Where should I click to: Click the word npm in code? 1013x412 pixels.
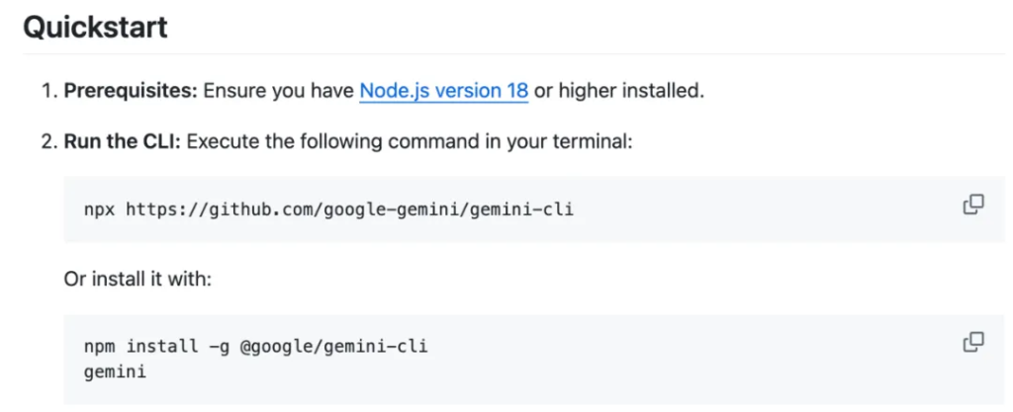100,347
